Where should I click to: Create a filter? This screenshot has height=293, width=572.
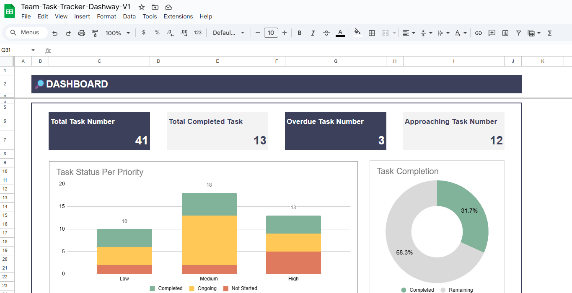tap(519, 33)
